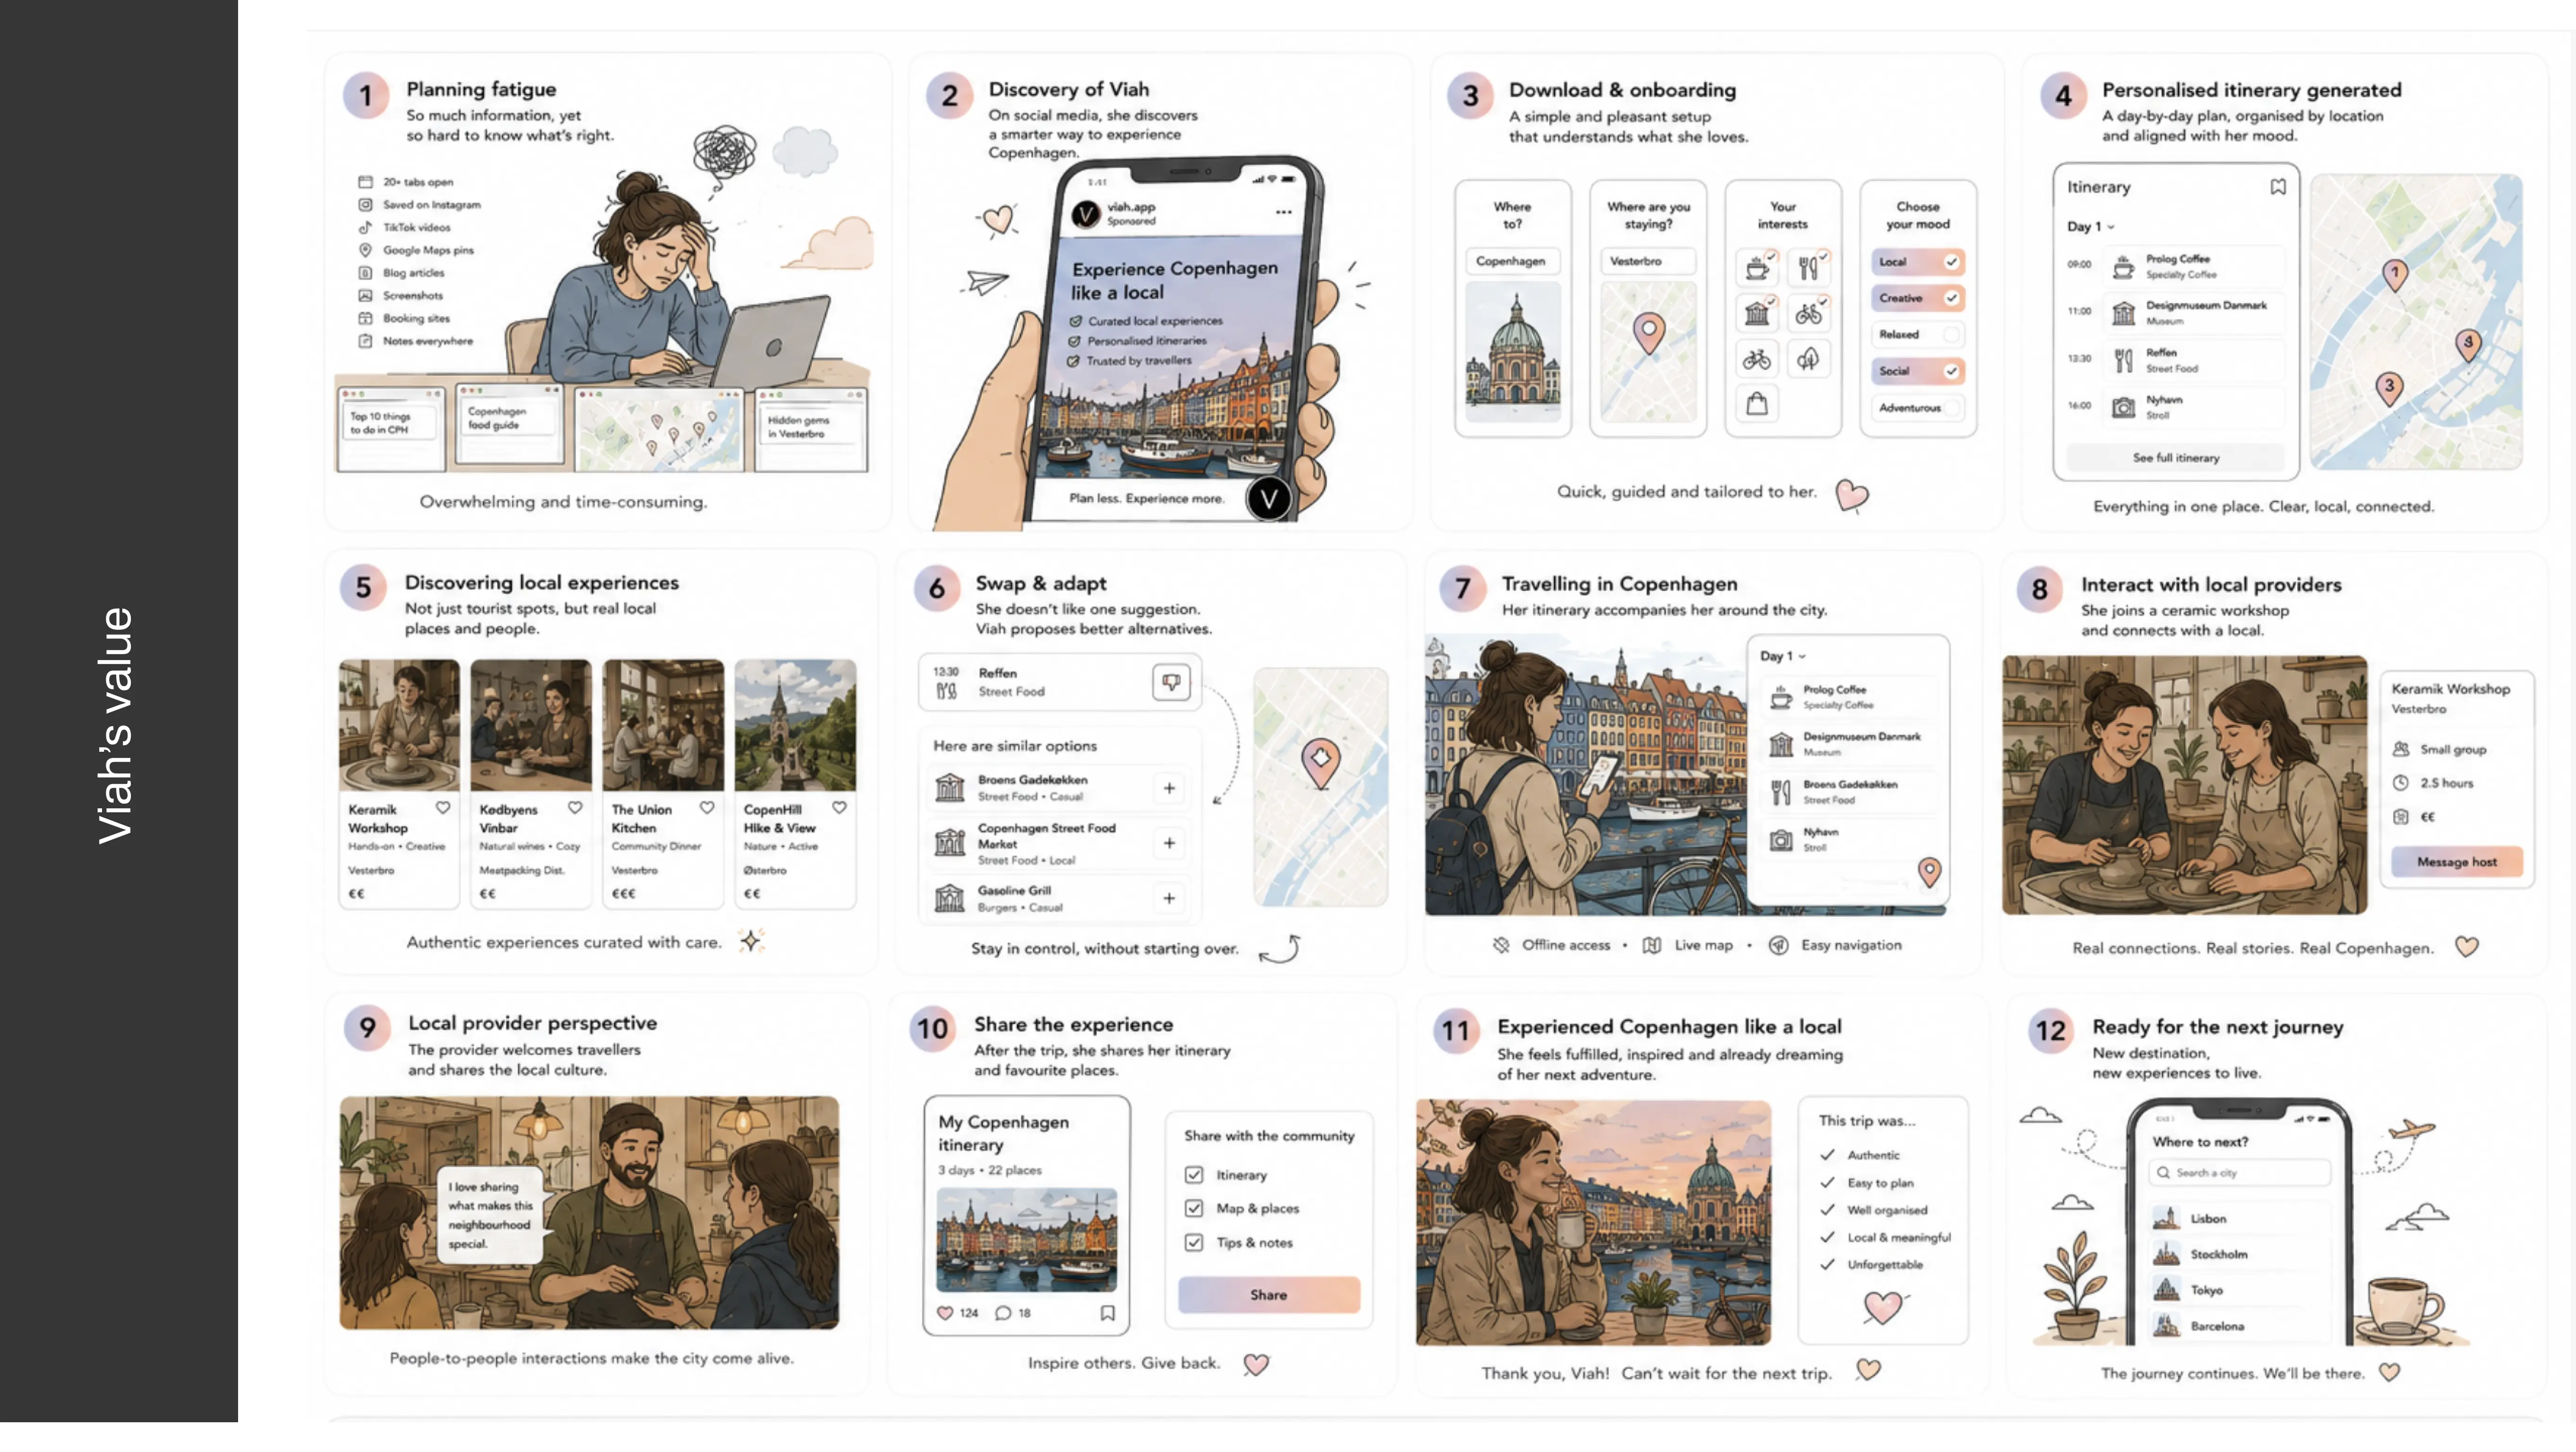Click the Share button
This screenshot has width=2576, height=1452.
point(1269,1295)
